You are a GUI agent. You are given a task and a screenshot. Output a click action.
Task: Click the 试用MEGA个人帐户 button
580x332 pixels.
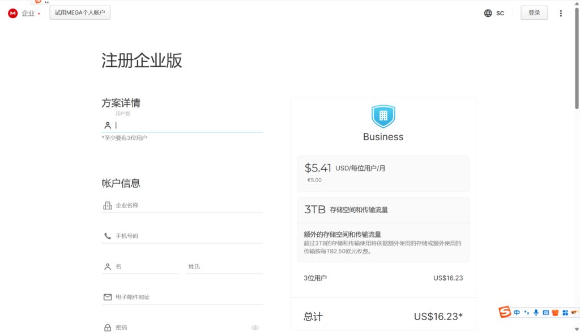[x=80, y=12]
